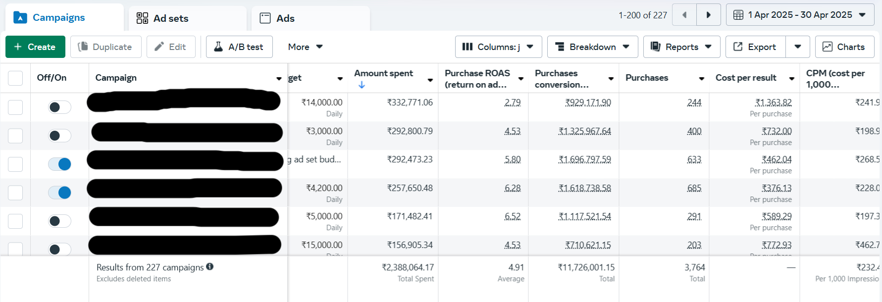Start an A/B test
882x302 pixels.
tap(239, 47)
